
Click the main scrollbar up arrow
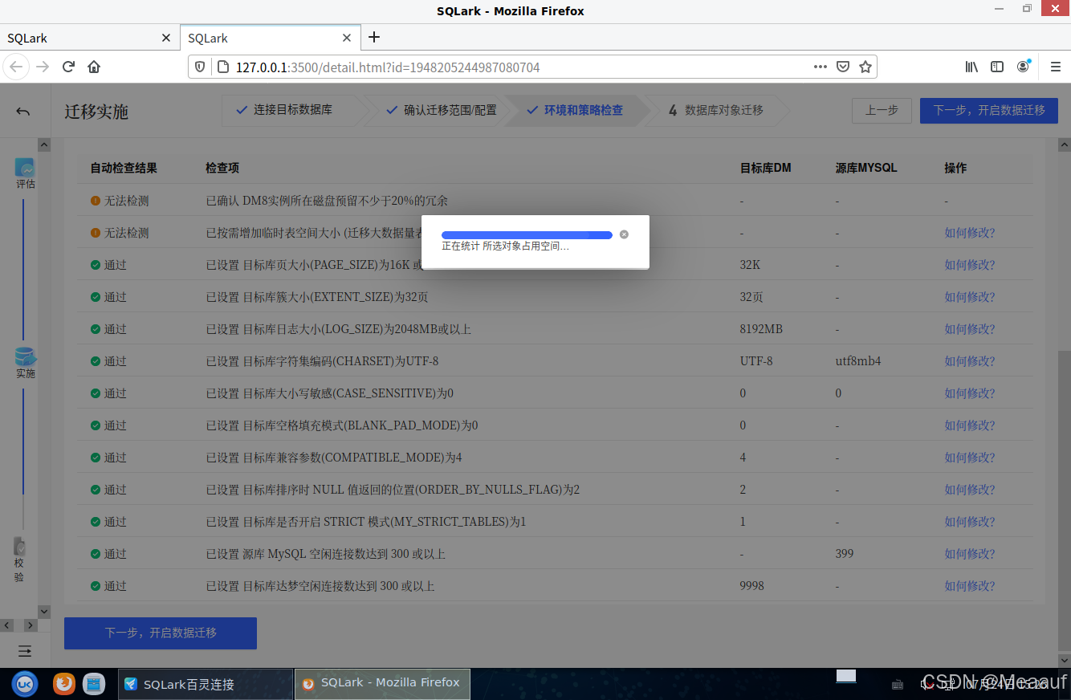1064,145
